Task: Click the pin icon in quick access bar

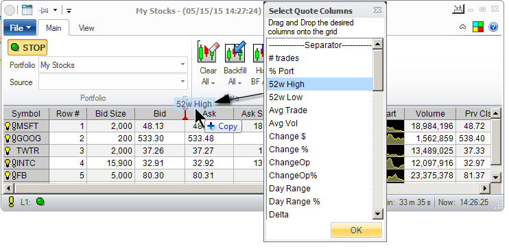Action: pos(43,11)
